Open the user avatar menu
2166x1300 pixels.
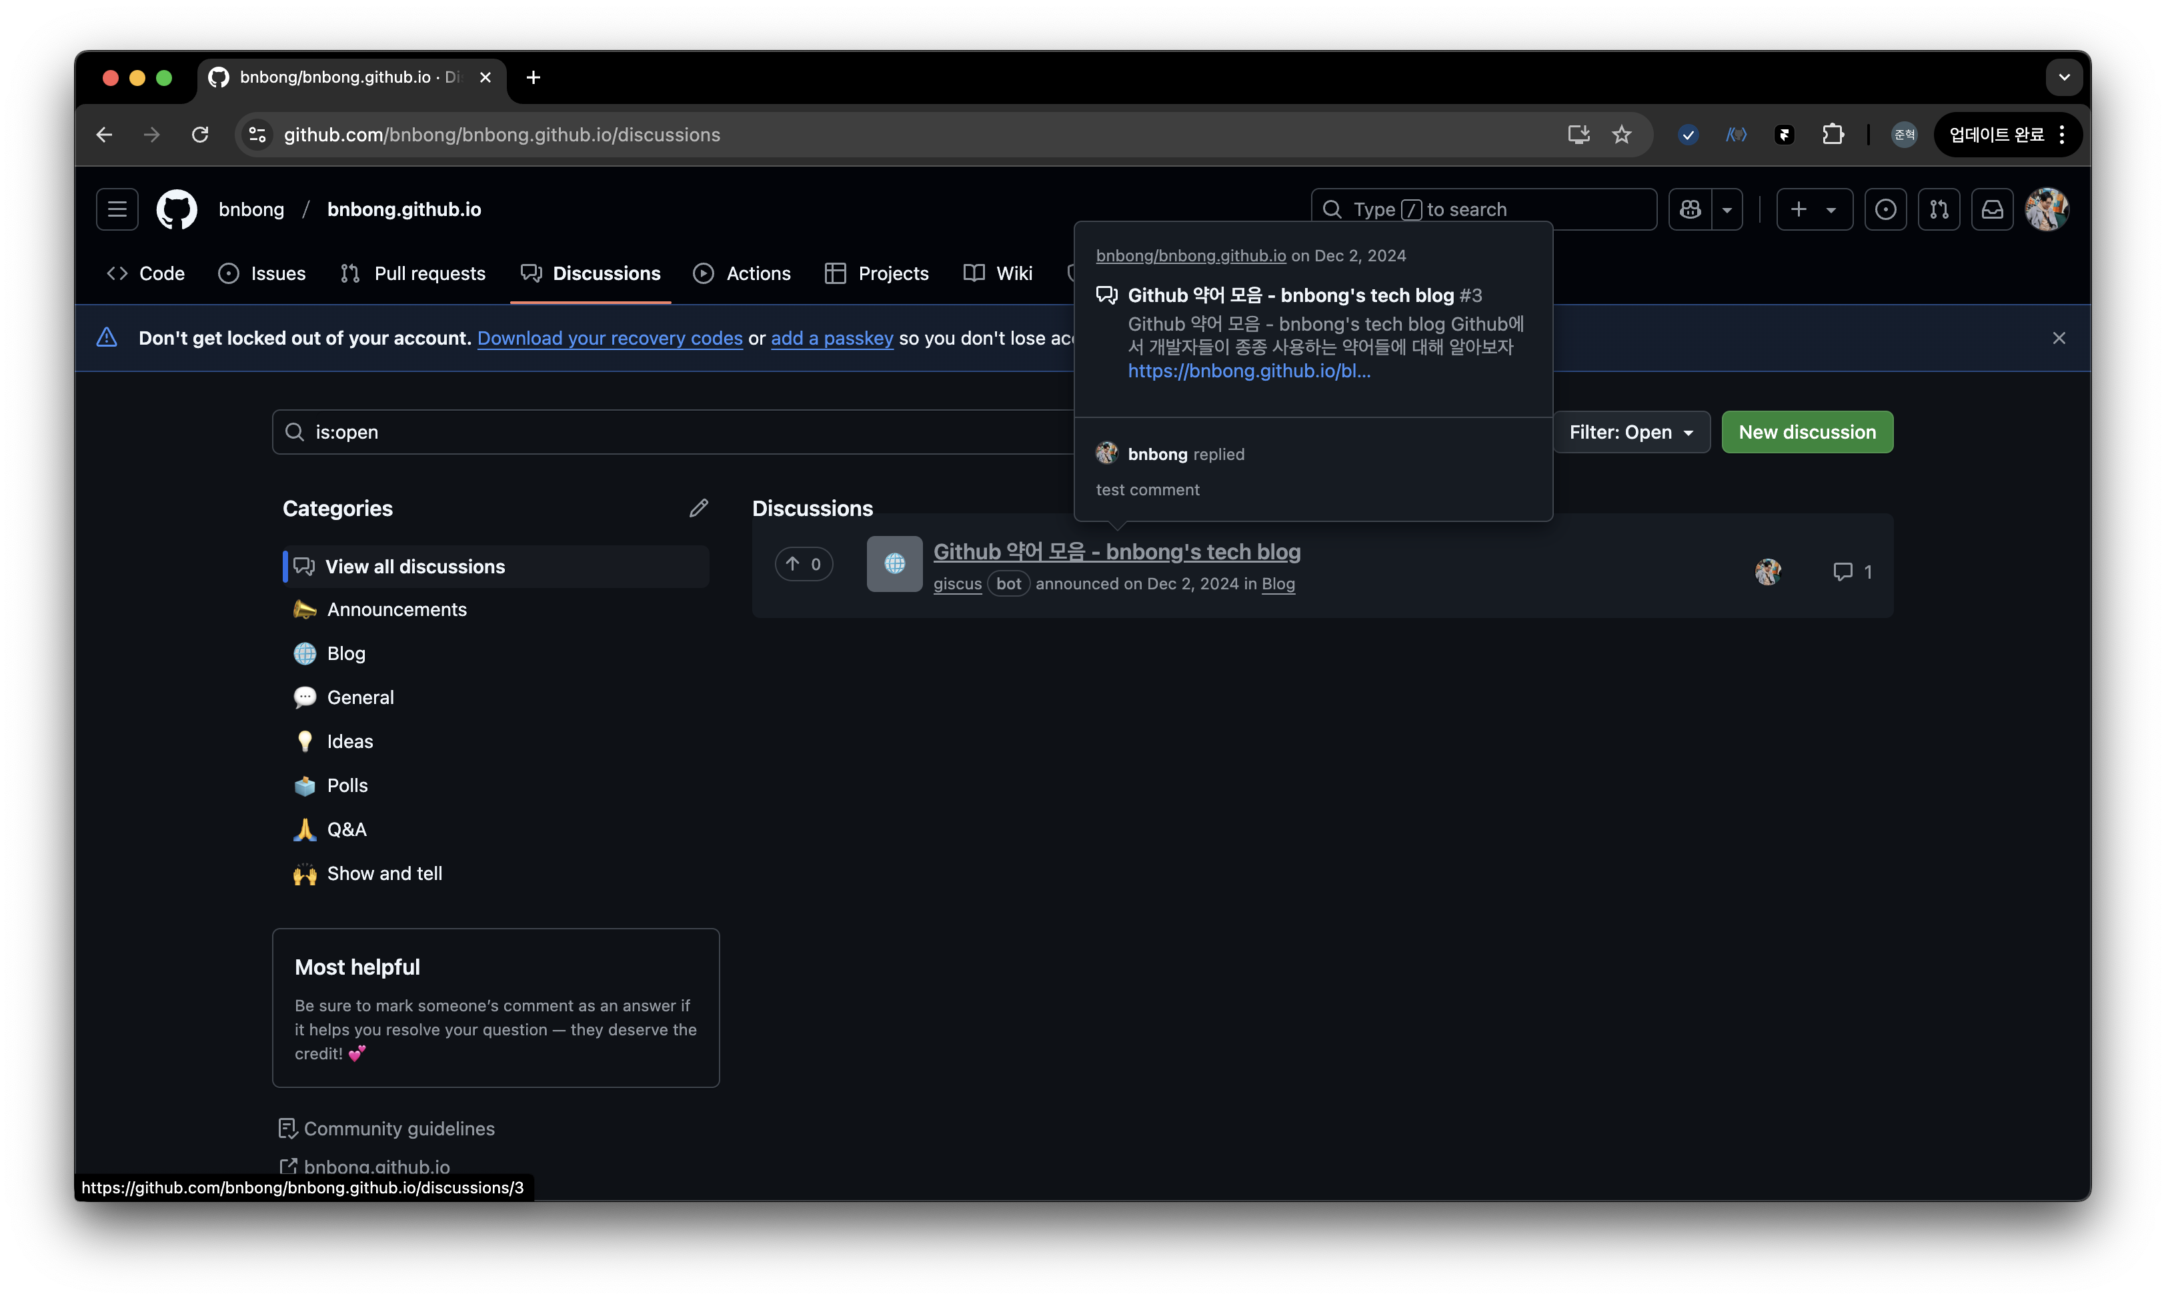(x=2047, y=209)
